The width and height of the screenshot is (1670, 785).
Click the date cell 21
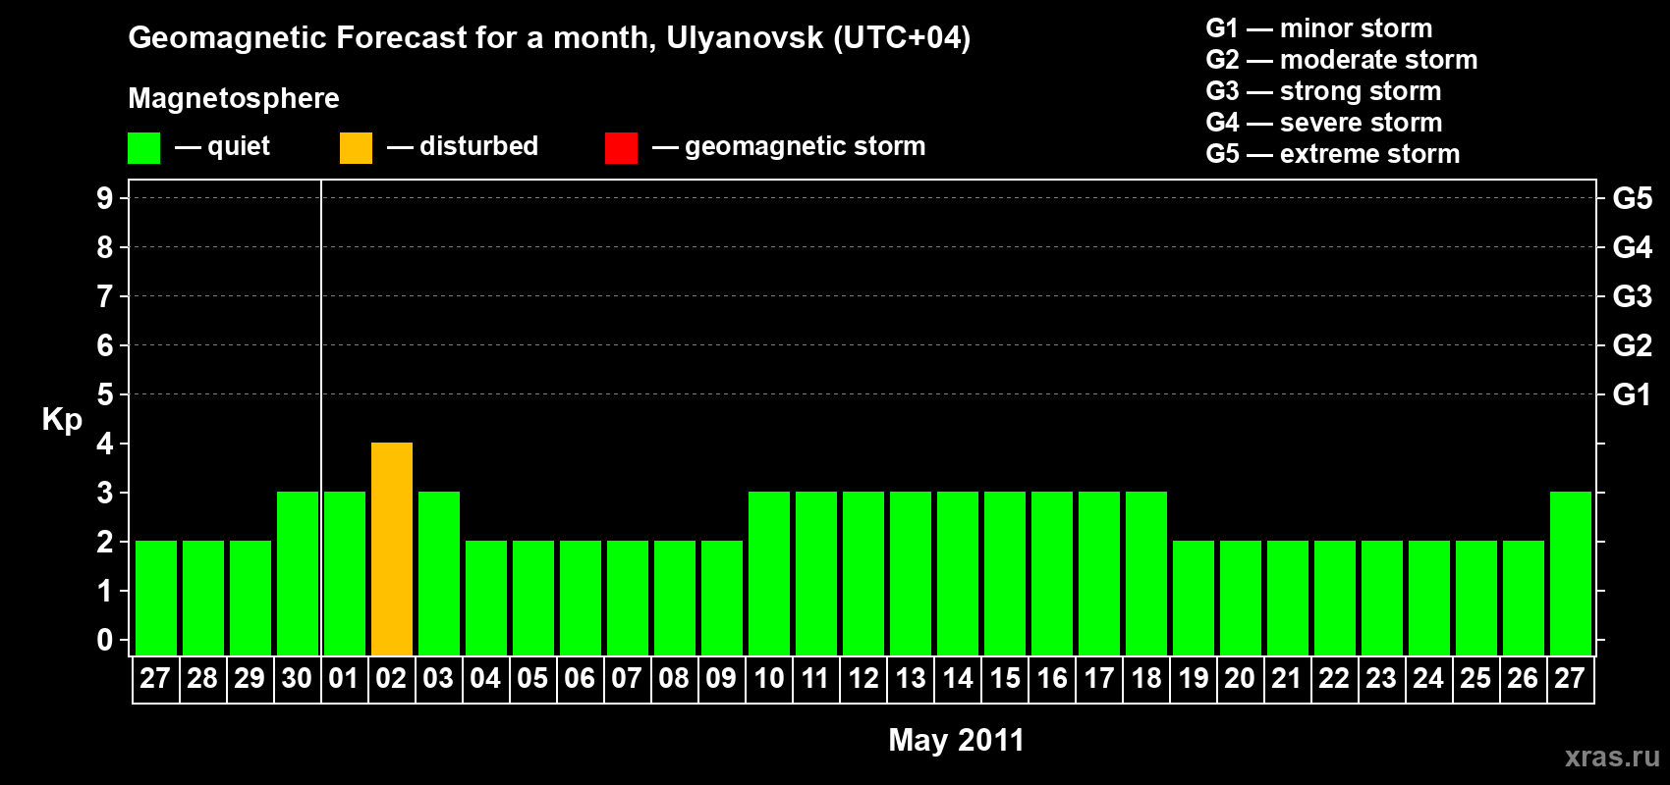click(x=1288, y=679)
